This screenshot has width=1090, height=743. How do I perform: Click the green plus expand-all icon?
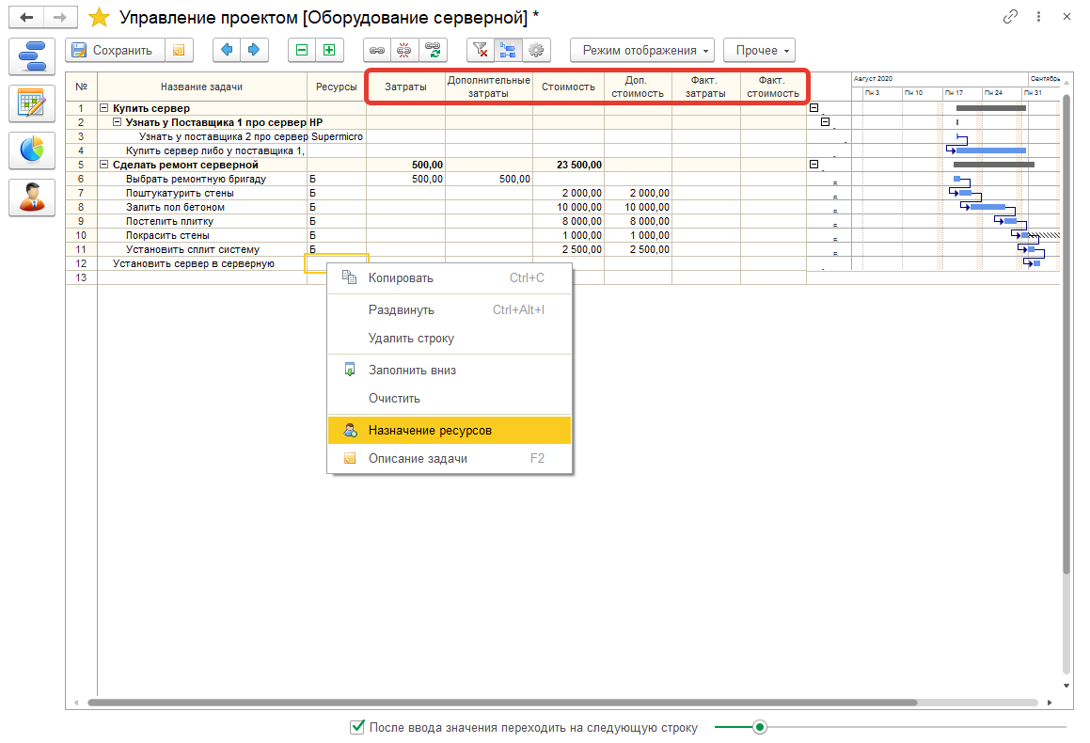[x=329, y=51]
